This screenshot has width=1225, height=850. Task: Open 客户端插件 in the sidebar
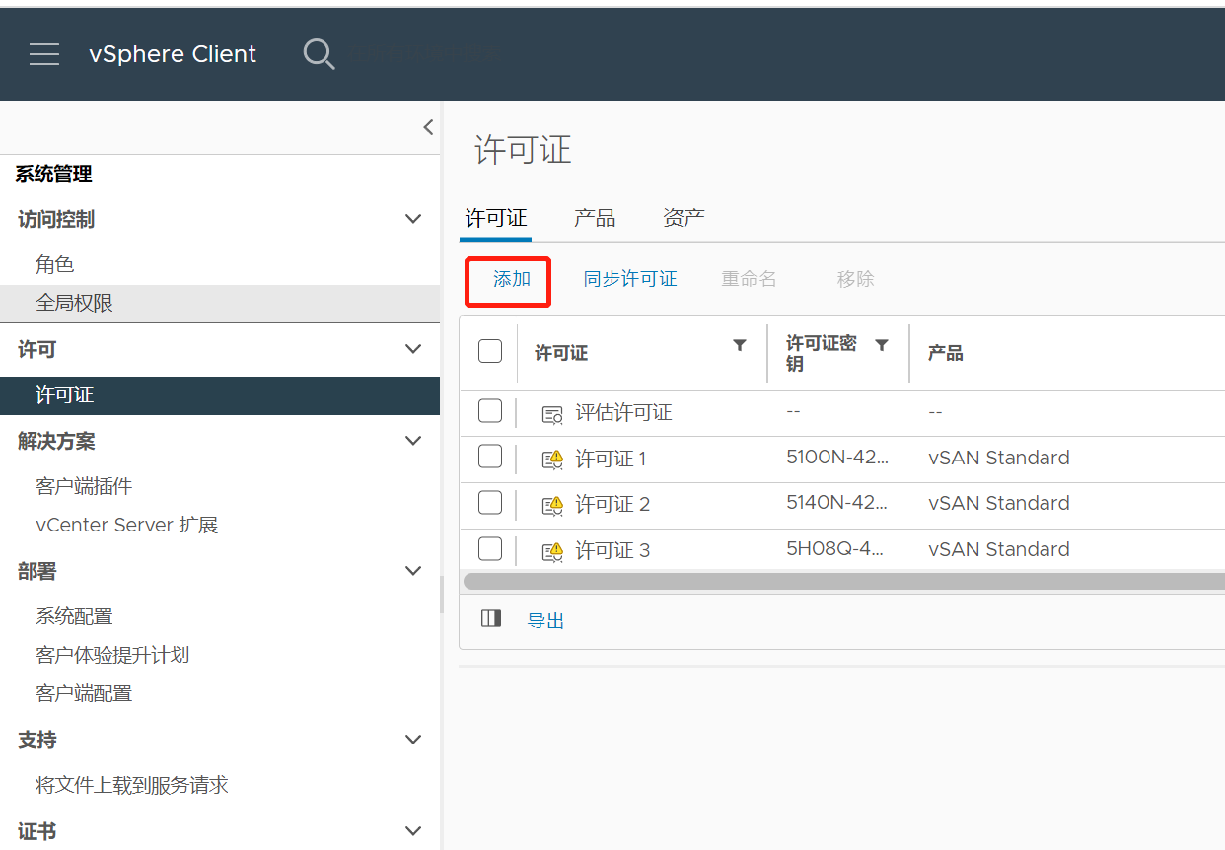pyautogui.click(x=84, y=486)
